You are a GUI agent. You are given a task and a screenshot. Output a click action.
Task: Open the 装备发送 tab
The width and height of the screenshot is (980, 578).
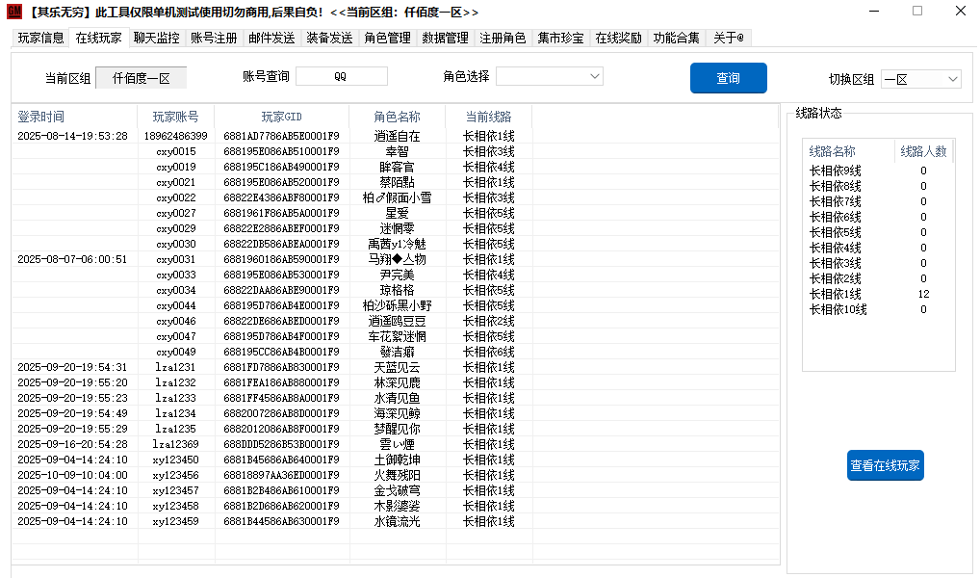(329, 39)
